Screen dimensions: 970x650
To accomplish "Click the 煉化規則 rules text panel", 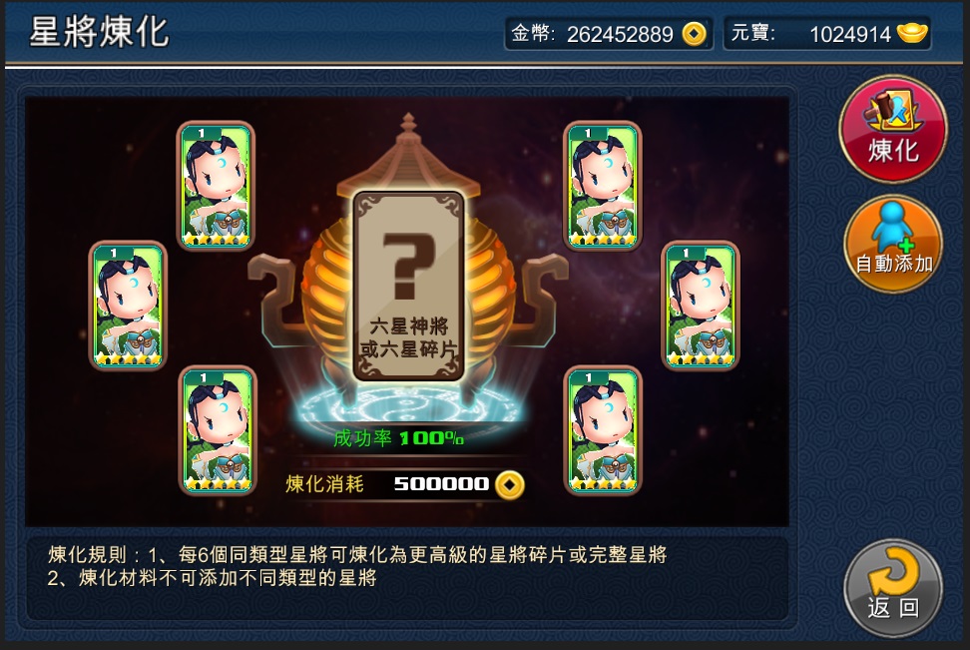I will 407,578.
